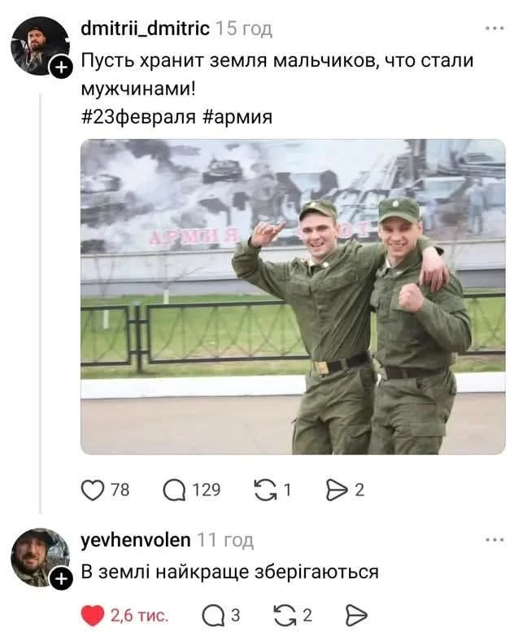
Task: Open the #23февраля hashtag
Action: 138,117
